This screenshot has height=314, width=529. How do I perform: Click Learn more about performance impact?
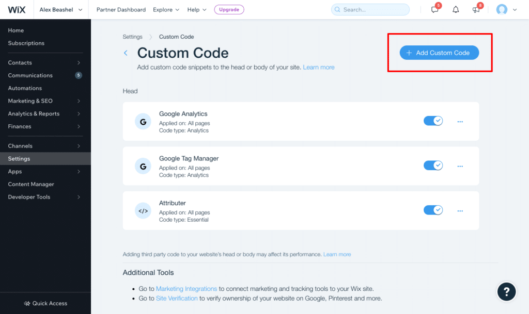tap(337, 254)
